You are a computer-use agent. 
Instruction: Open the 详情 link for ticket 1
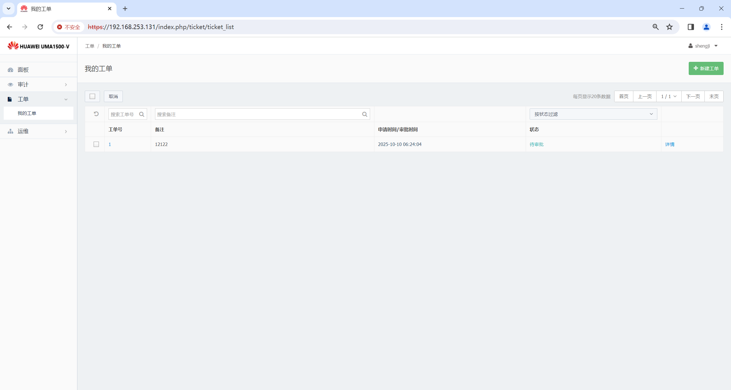tap(670, 145)
